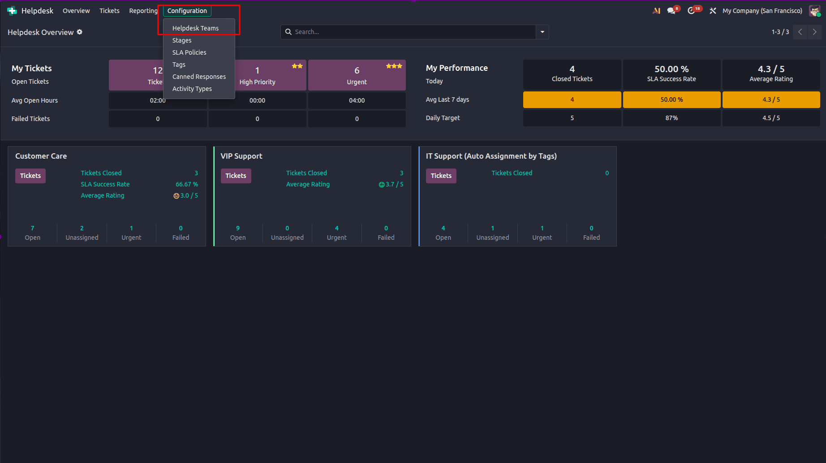This screenshot has height=463, width=826.
Task: Click the Average Rating link on VIP Support
Action: pos(308,184)
